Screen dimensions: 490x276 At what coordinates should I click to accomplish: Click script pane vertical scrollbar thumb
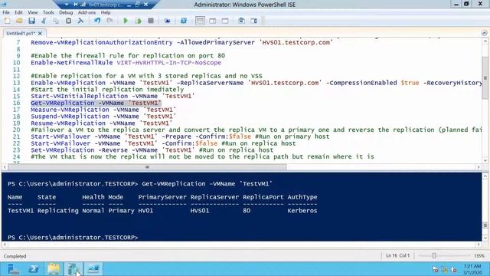click(x=485, y=78)
